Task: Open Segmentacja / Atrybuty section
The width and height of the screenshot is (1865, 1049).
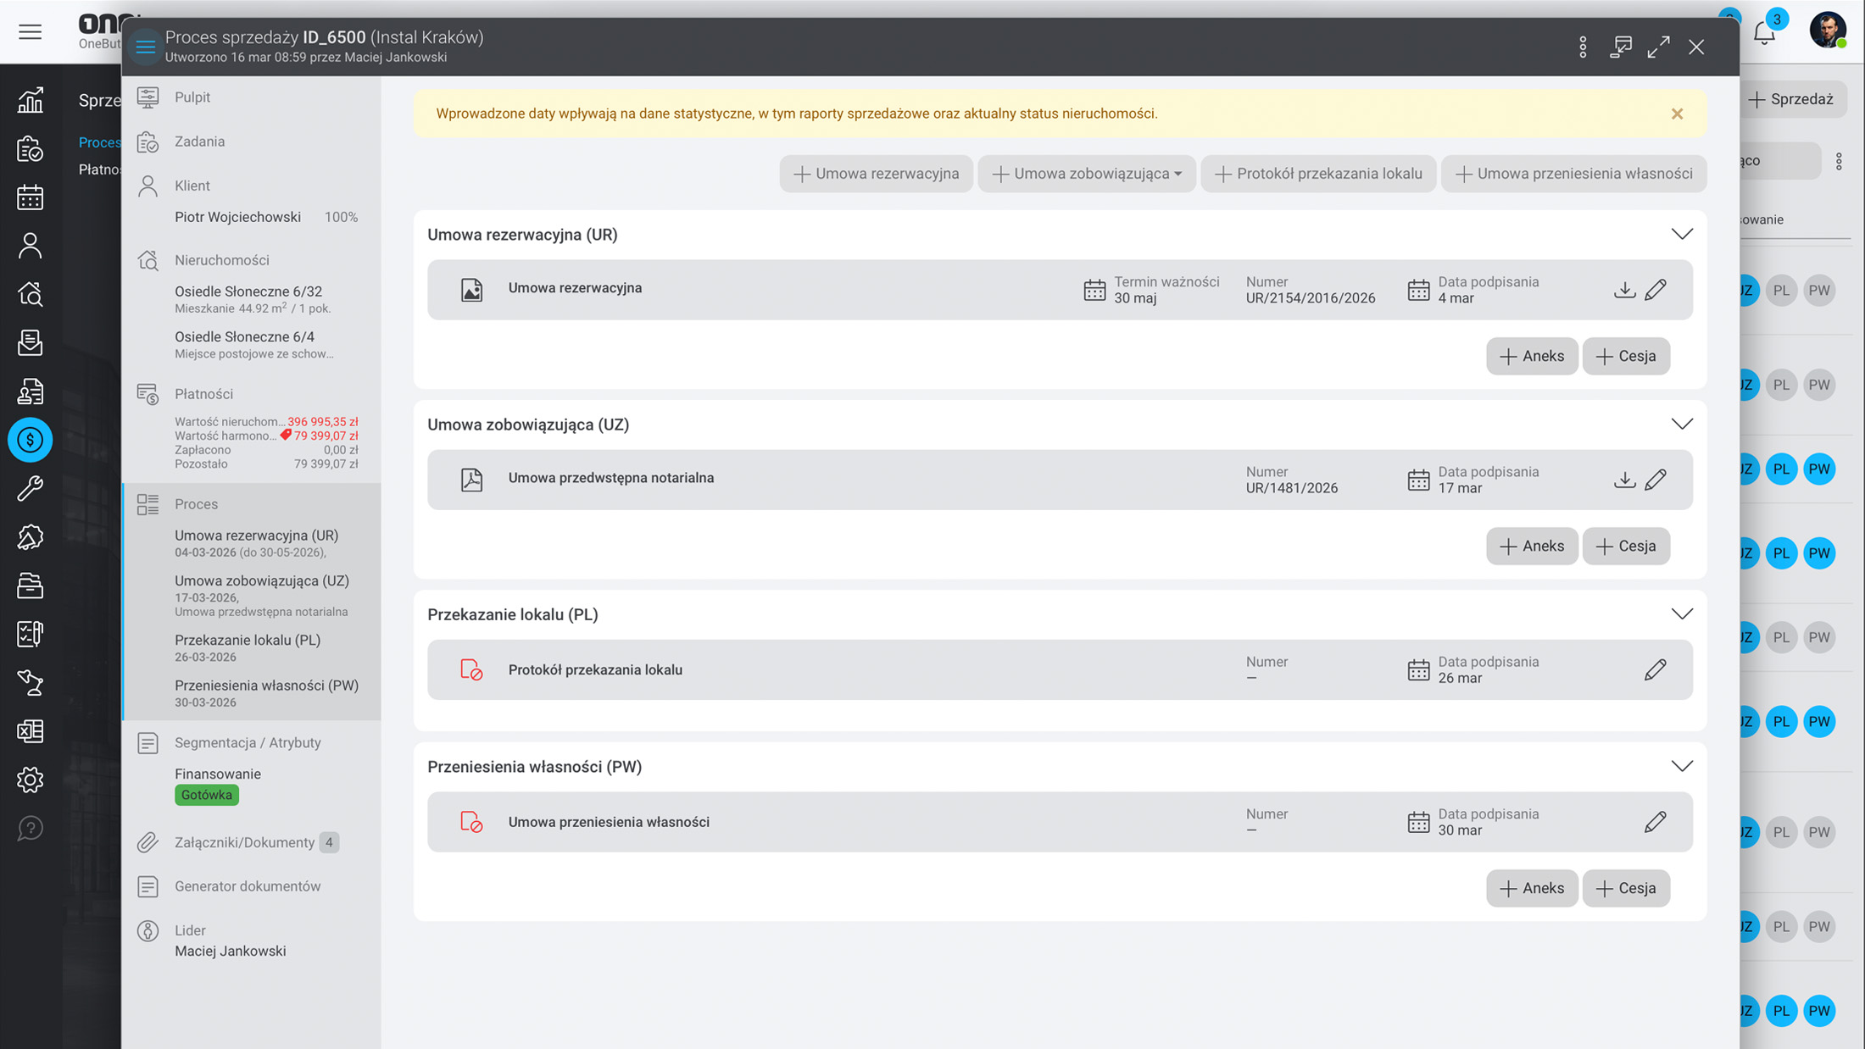Action: coord(248,742)
